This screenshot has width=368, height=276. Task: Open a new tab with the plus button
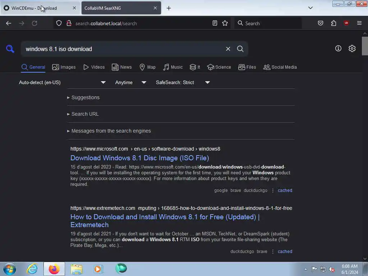click(169, 8)
